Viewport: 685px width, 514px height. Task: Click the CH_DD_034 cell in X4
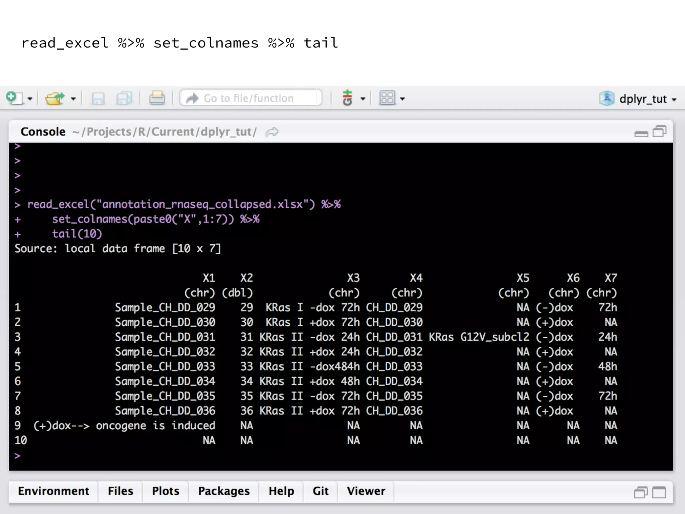[x=394, y=381]
